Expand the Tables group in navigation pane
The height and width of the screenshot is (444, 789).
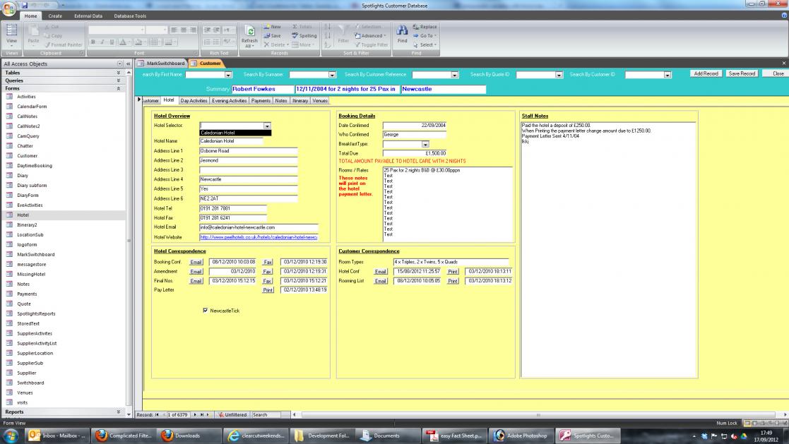click(118, 72)
